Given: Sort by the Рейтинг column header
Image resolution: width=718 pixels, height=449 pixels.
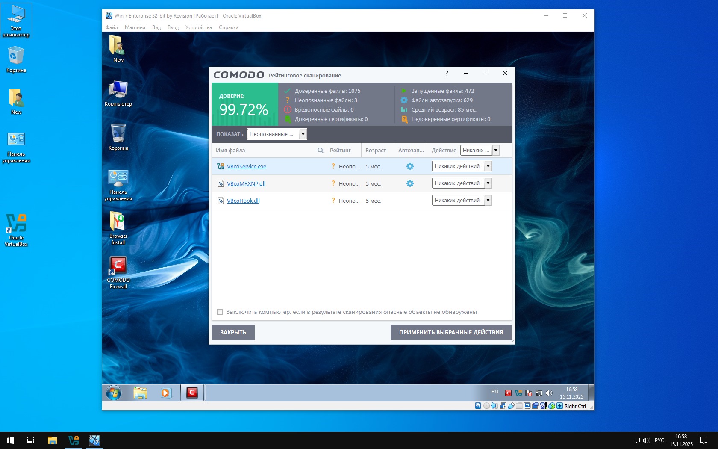Looking at the screenshot, I should [x=340, y=150].
